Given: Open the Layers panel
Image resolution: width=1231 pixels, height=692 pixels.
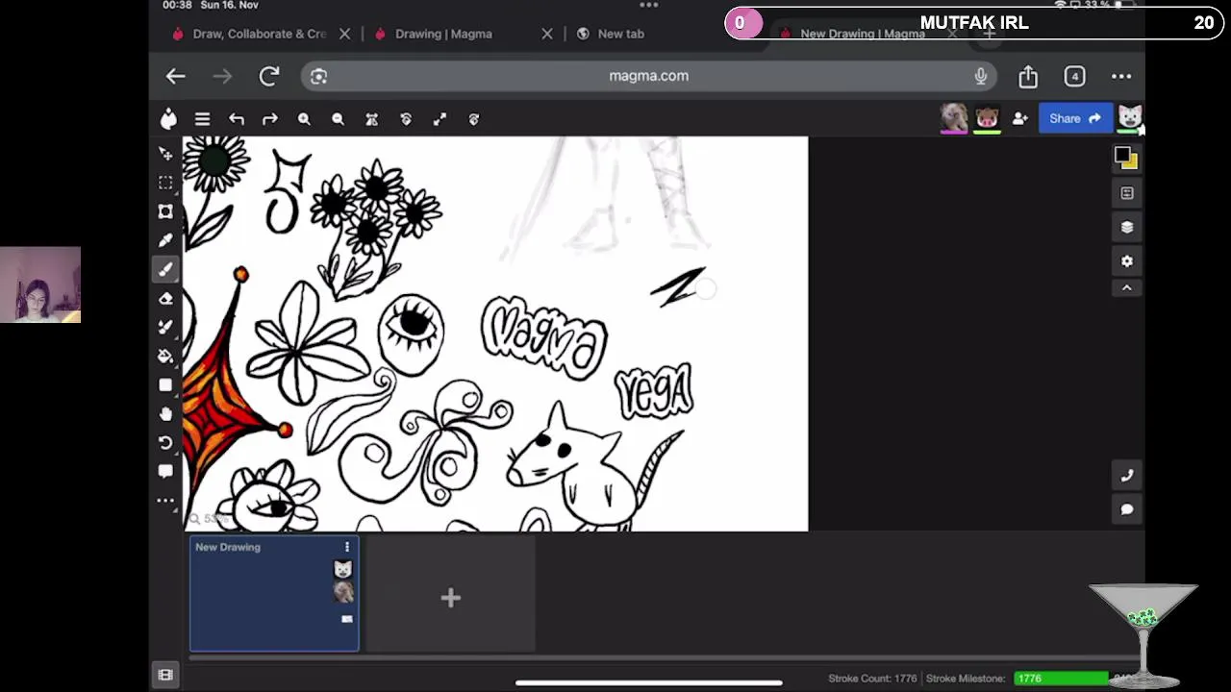Looking at the screenshot, I should click(1127, 227).
